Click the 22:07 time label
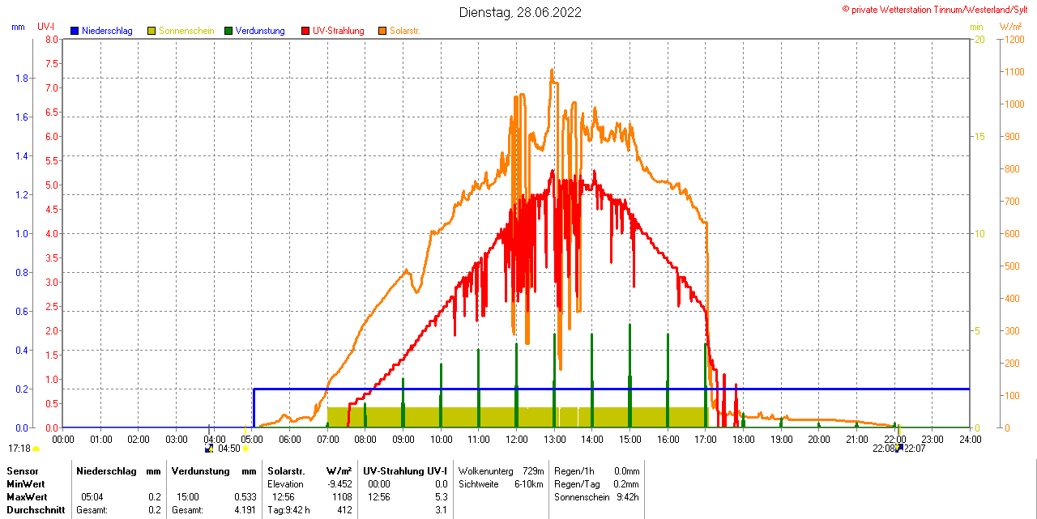Screen dimensions: 1037x519 click(915, 448)
